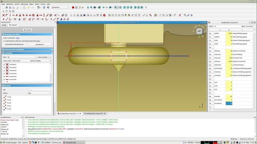Toggle the Constraint1 checkbox
Viewport: 257px width, 144px height.
(4, 64)
